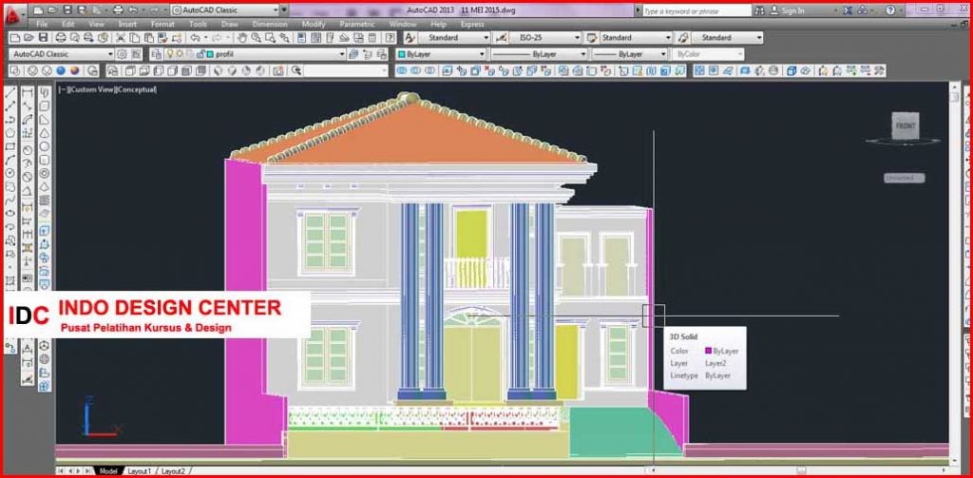
Task: Open the Layer Properties Manager icon
Action: click(x=155, y=54)
